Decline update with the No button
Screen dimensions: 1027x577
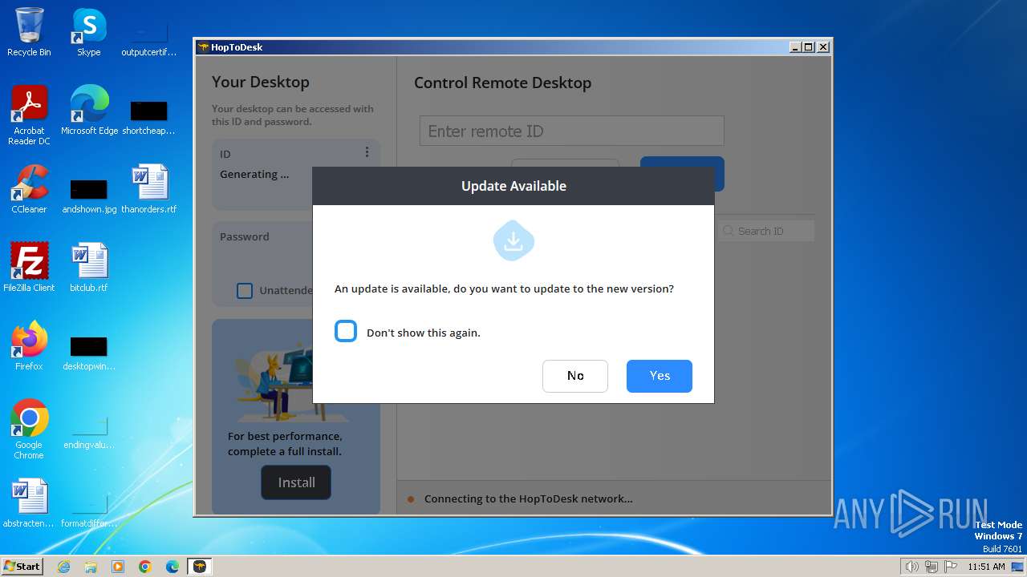click(575, 376)
